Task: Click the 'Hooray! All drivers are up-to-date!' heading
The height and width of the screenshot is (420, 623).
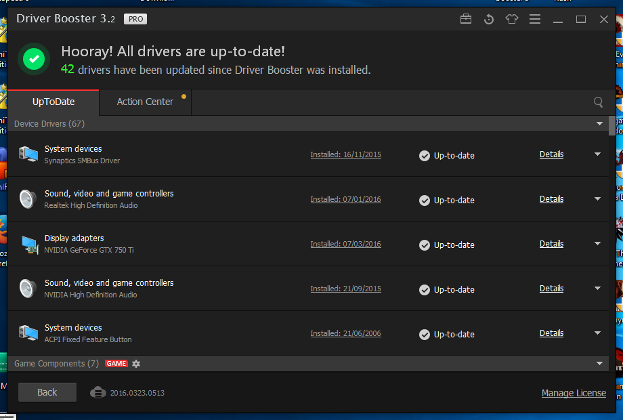Action: [173, 51]
